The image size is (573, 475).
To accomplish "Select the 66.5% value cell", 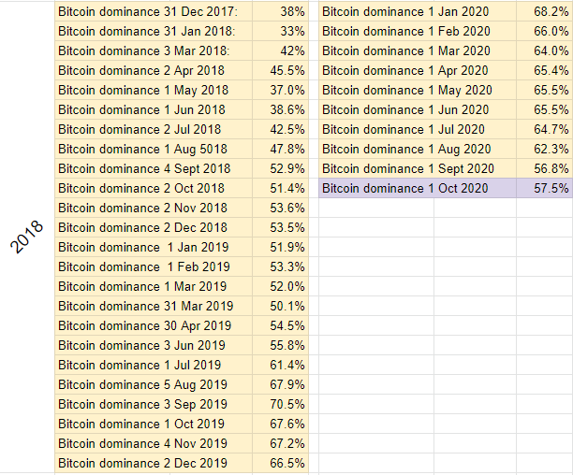I will [x=280, y=464].
